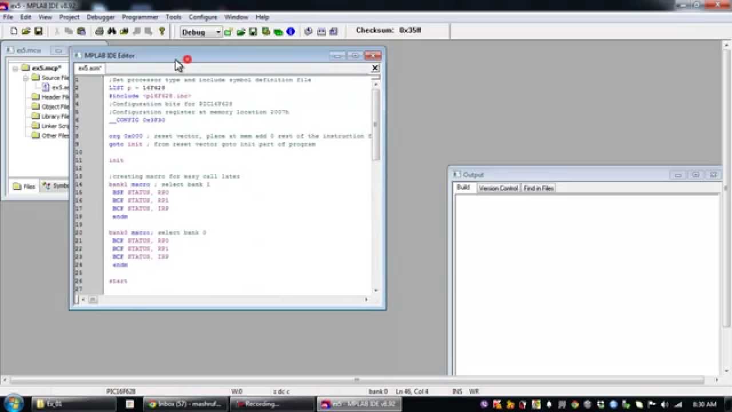
Task: Select the Other Files folder
Action: coord(54,136)
